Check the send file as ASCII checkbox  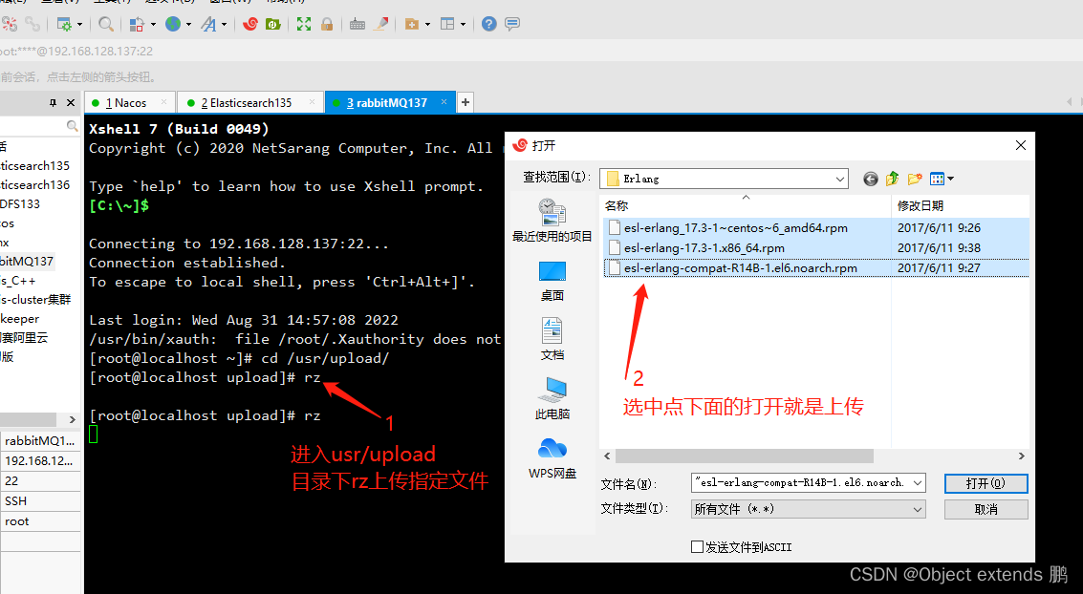pos(698,547)
